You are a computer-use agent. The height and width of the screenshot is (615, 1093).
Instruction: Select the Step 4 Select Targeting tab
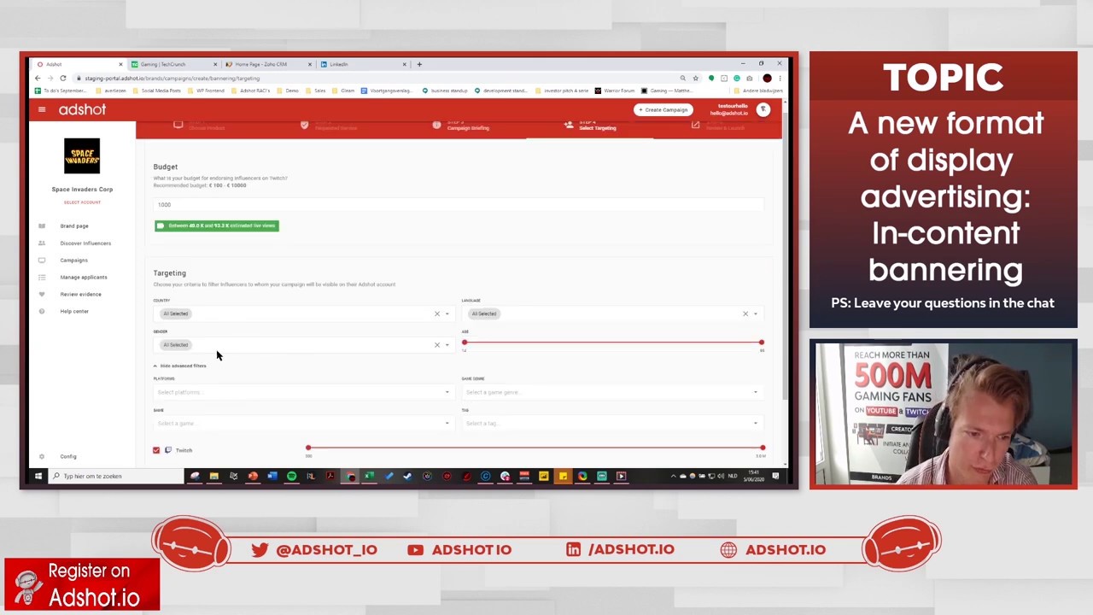[x=591, y=126]
